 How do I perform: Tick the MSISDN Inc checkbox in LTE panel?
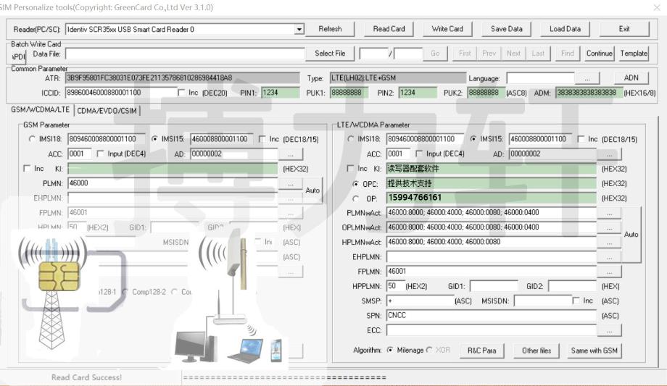coord(576,301)
